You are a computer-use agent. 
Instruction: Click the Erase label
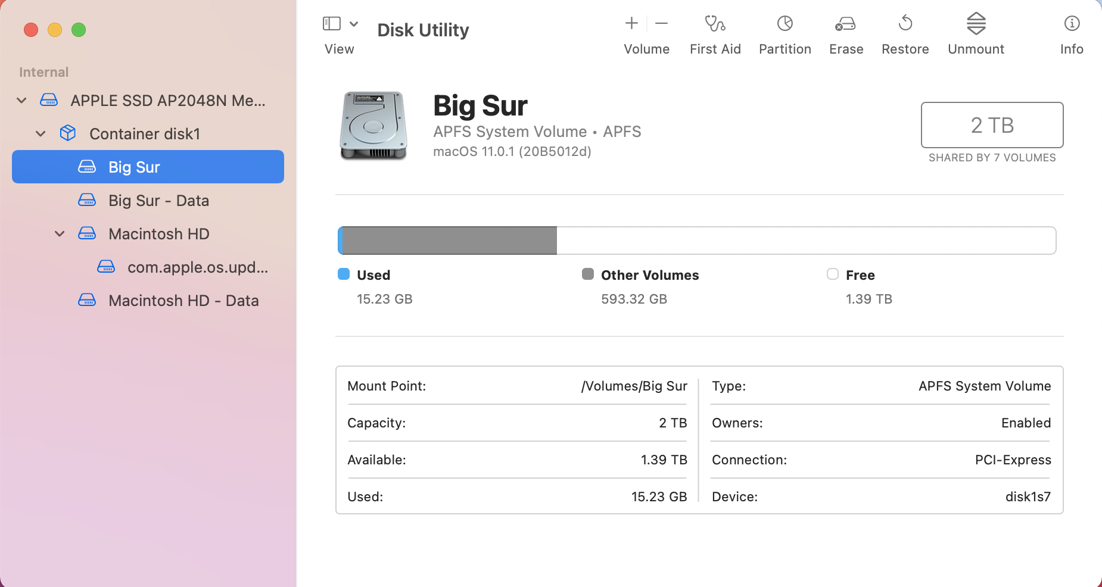(x=846, y=49)
